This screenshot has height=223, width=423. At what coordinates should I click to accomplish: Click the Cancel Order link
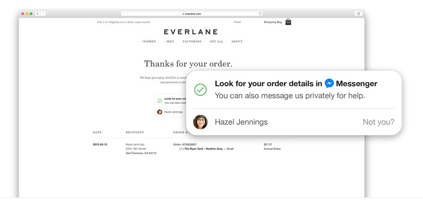272,149
